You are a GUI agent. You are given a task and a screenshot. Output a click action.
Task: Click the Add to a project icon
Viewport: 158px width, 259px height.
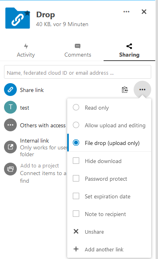pos(10,169)
